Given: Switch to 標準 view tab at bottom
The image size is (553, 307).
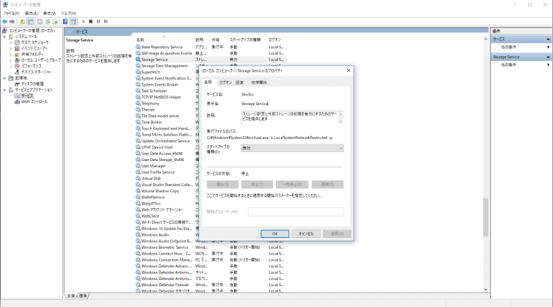Looking at the screenshot, I should tap(83, 296).
